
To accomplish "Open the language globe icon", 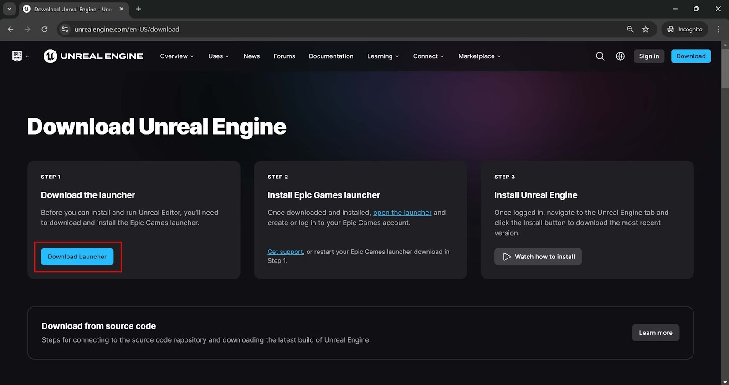I will pyautogui.click(x=620, y=56).
